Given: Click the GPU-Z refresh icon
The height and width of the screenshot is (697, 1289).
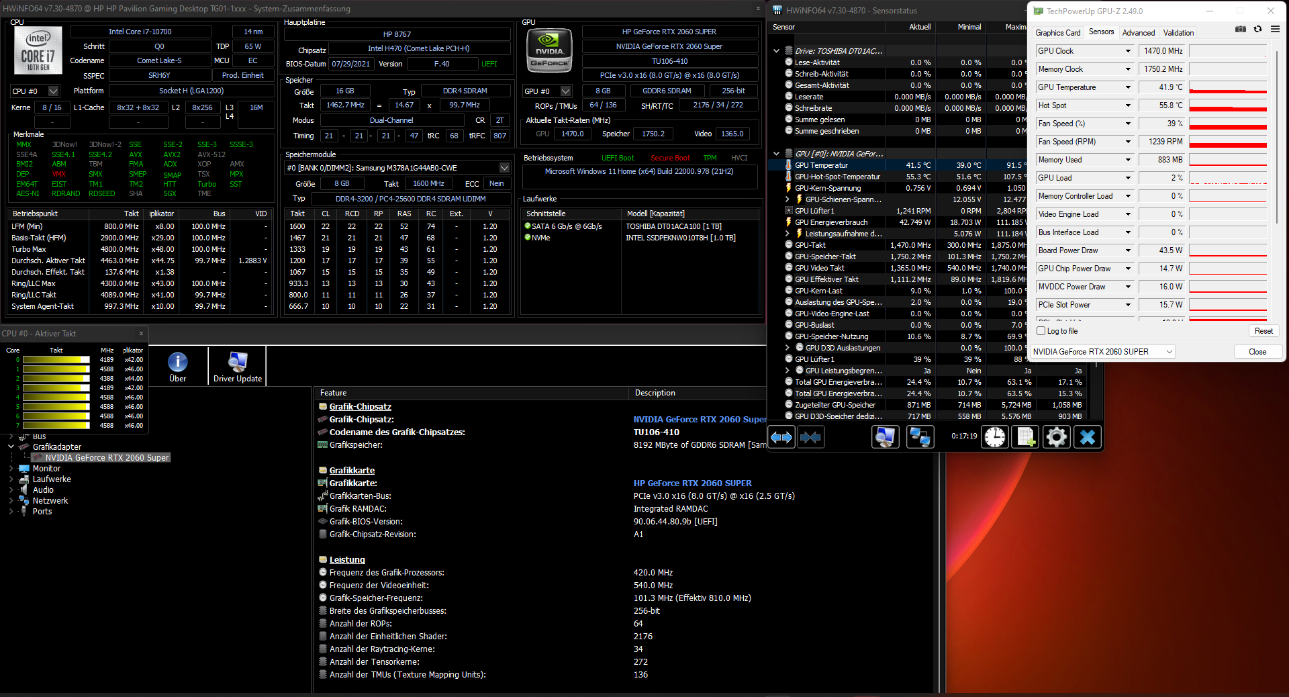Looking at the screenshot, I should [1257, 30].
